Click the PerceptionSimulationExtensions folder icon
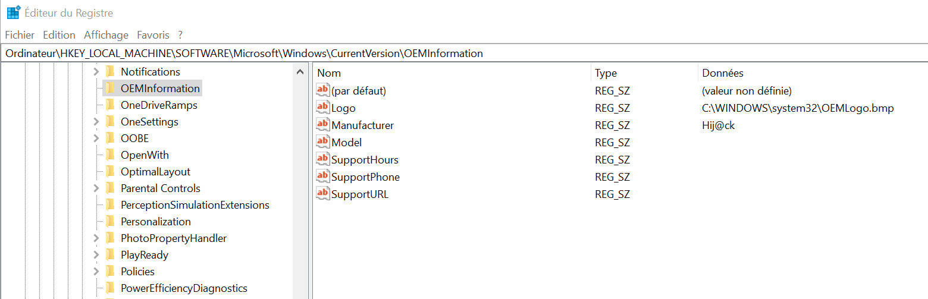The width and height of the screenshot is (928, 299). tap(109, 204)
